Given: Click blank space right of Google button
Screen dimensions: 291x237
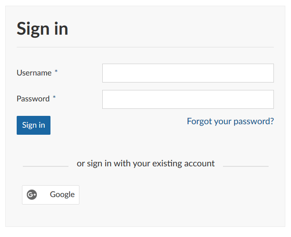Looking at the screenshot, I should (176, 194).
